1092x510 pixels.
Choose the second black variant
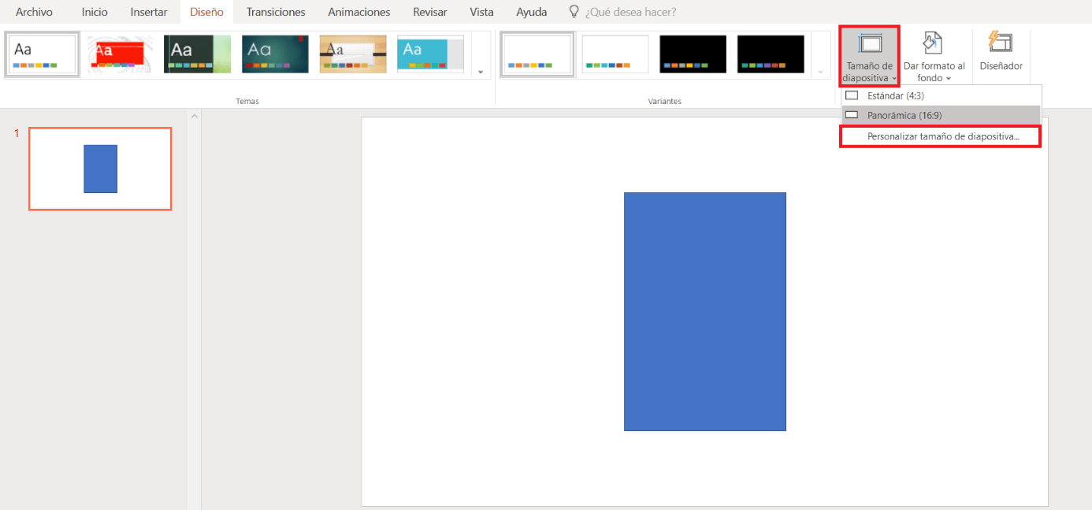point(771,54)
